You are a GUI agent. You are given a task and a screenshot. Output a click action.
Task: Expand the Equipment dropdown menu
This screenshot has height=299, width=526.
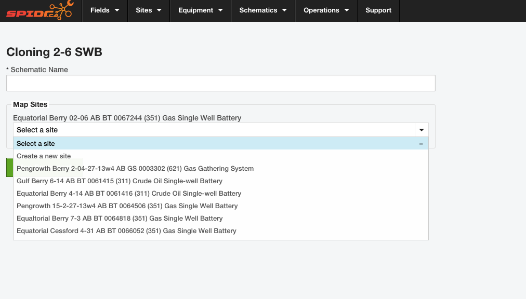pos(200,10)
